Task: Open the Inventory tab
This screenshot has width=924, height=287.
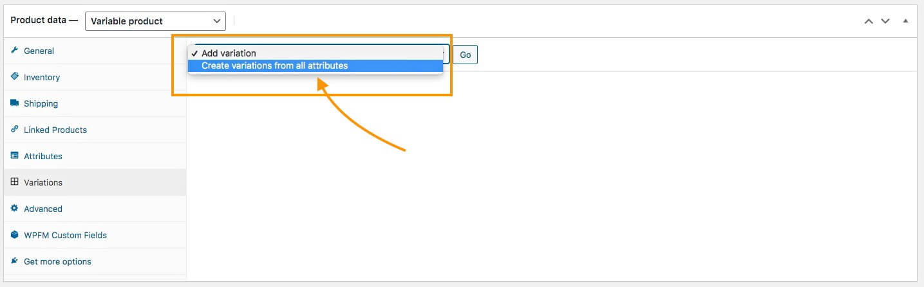Action: tap(42, 77)
